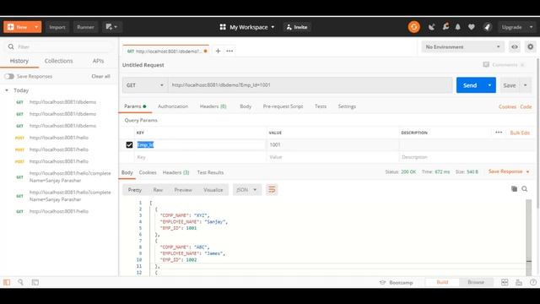Open manage environments gear icon
This screenshot has width=540, height=304.
click(x=531, y=47)
